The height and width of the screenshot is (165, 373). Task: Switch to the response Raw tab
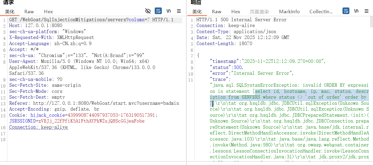[217, 12]
